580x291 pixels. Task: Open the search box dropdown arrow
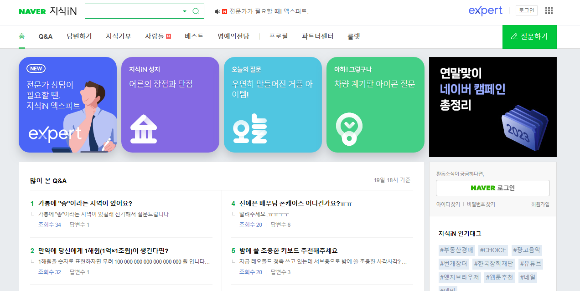[x=185, y=11]
